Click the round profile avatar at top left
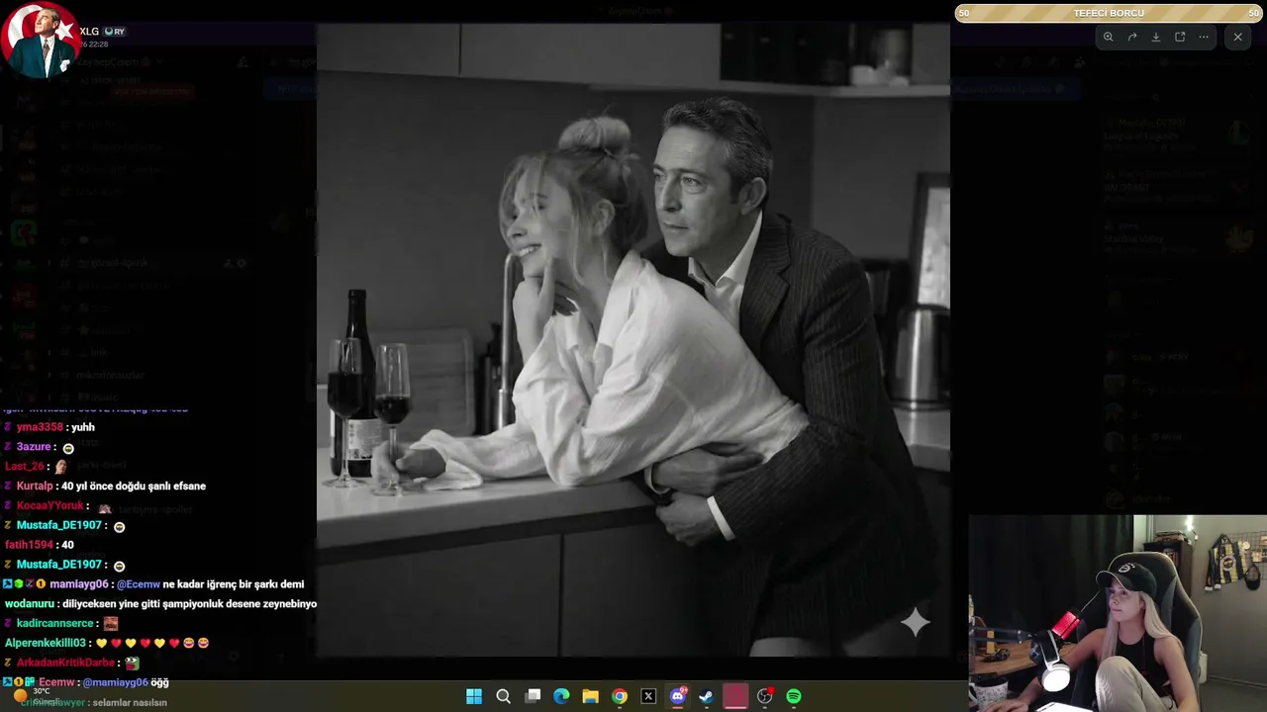This screenshot has height=712, width=1267. pos(39,41)
